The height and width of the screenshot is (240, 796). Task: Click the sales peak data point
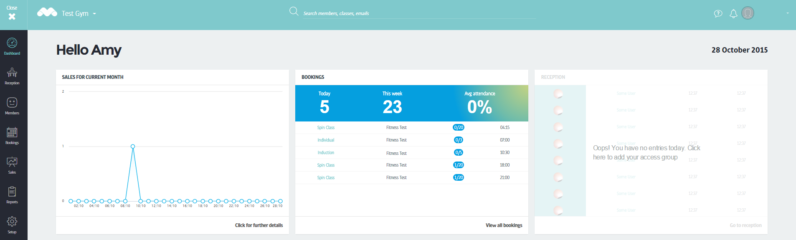133,147
